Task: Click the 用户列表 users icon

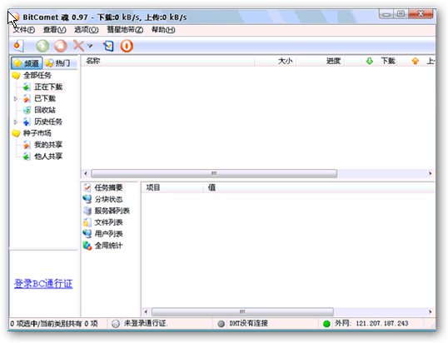Action: 87,234
